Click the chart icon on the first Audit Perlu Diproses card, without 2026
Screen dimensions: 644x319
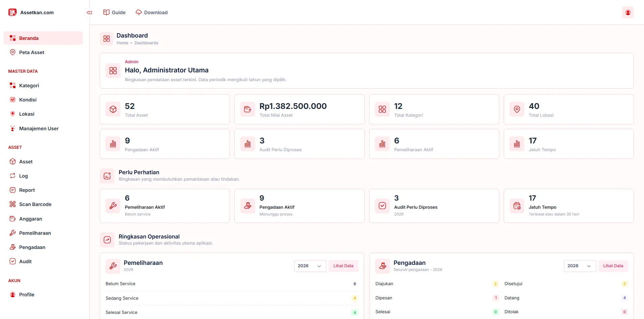point(247,144)
